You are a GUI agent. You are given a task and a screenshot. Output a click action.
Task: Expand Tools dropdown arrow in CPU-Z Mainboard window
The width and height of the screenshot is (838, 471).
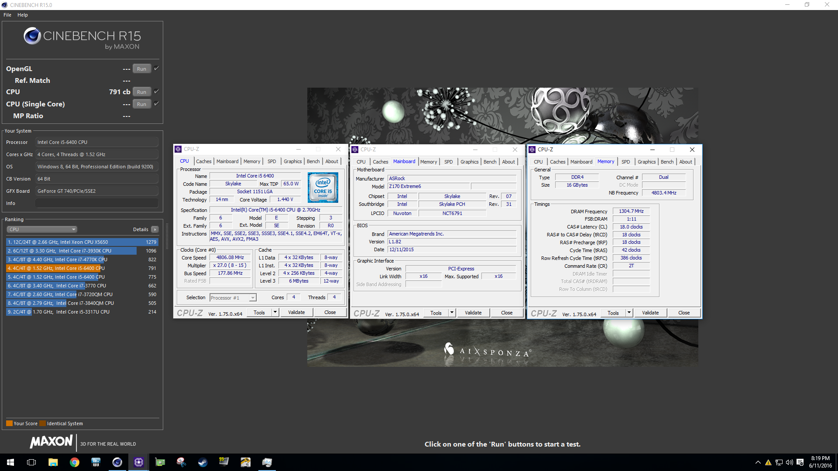click(452, 313)
